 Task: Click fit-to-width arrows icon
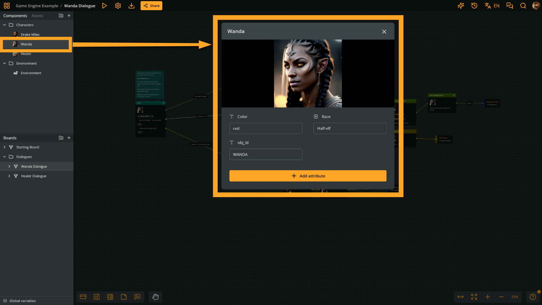[460, 297]
